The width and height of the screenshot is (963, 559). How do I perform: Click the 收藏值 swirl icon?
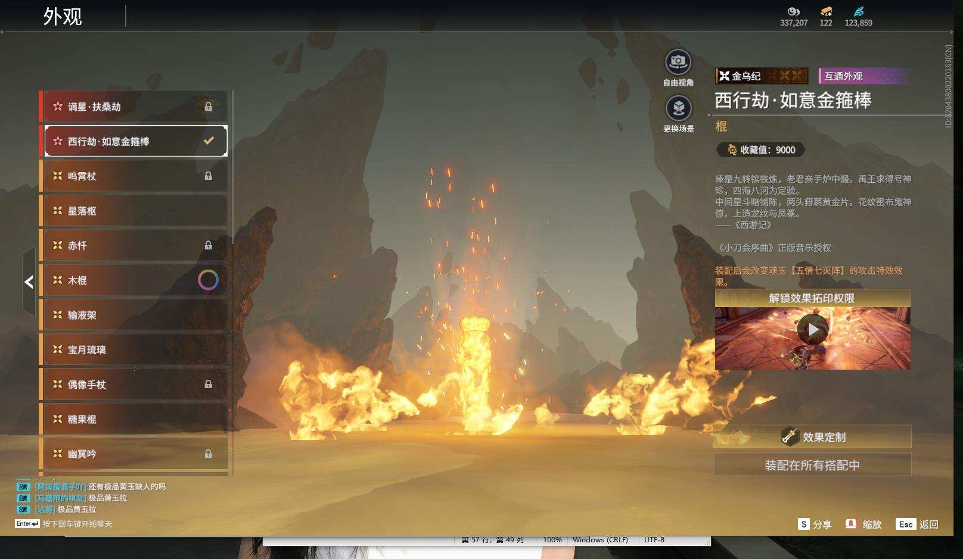tap(732, 150)
